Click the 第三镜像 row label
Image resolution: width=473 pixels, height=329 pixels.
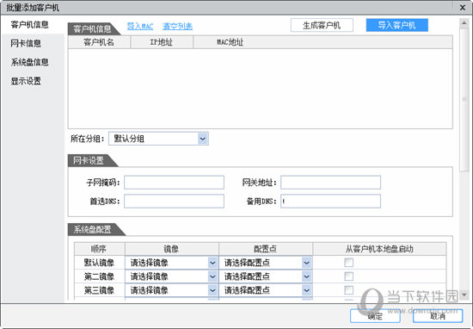99,290
